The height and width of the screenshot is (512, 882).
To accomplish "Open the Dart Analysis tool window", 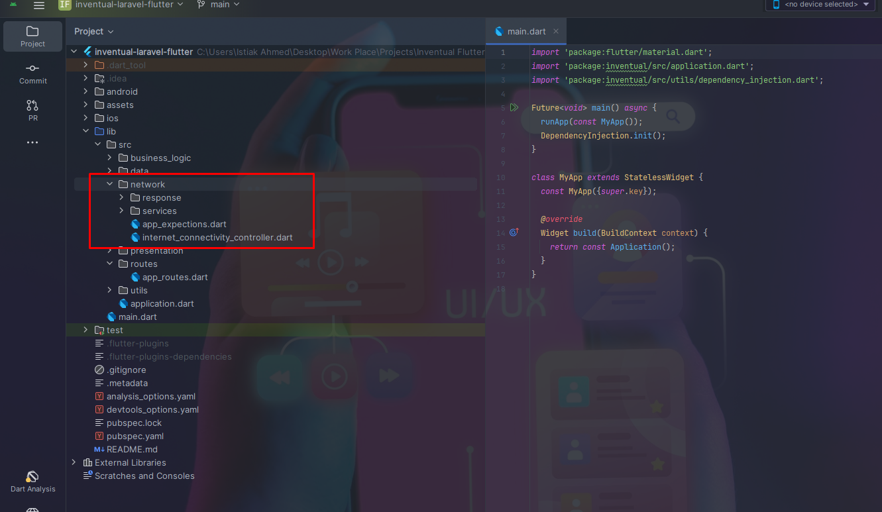I will [32, 482].
